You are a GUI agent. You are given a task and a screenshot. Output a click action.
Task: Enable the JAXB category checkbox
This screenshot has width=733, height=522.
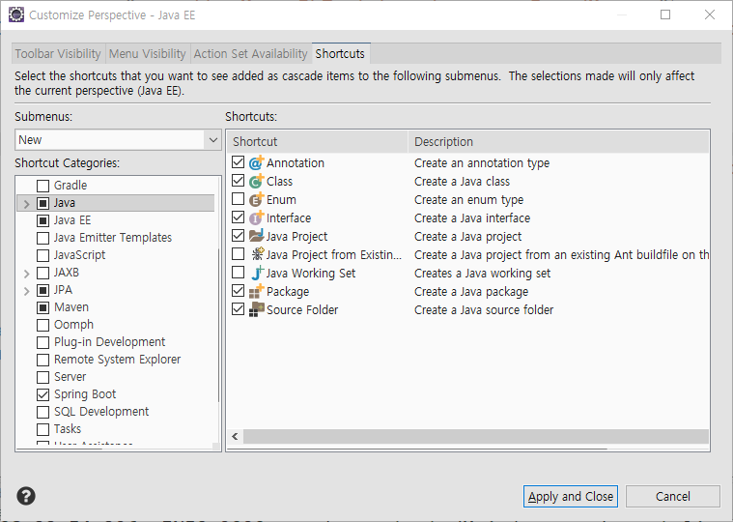coord(43,273)
